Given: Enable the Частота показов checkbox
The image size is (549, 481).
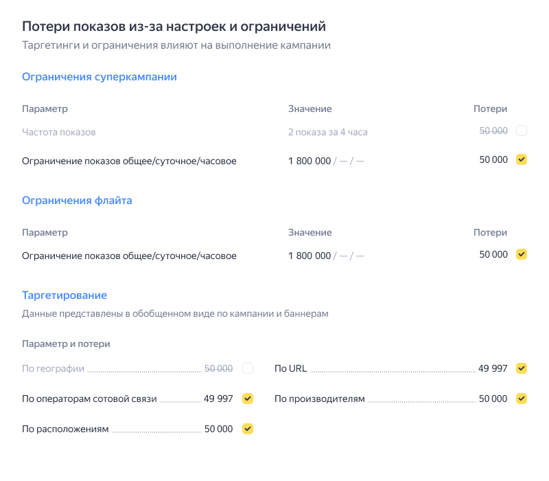Looking at the screenshot, I should [x=522, y=131].
